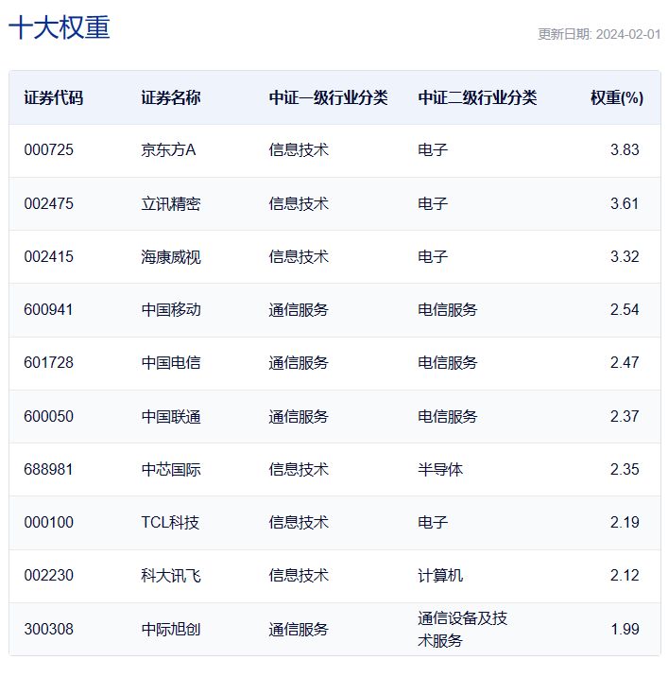This screenshot has width=668, height=677.
Task: Click 通信服务 in the 中国移动 row
Action: [299, 309]
